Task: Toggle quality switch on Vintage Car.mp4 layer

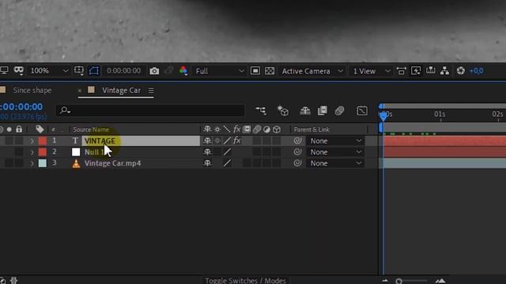Action: pos(227,163)
